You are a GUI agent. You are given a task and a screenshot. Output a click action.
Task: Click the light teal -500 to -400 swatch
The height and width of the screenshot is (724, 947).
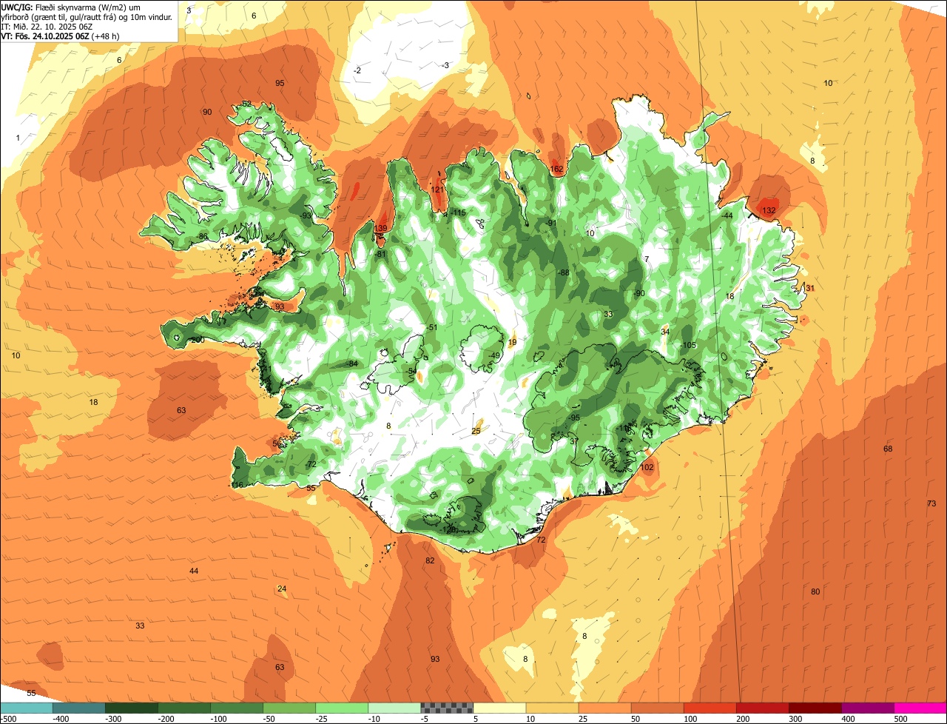point(27,708)
